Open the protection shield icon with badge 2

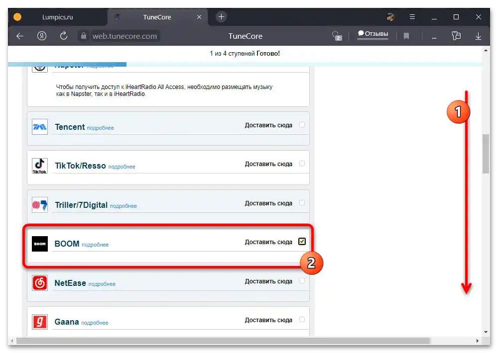tap(337, 36)
